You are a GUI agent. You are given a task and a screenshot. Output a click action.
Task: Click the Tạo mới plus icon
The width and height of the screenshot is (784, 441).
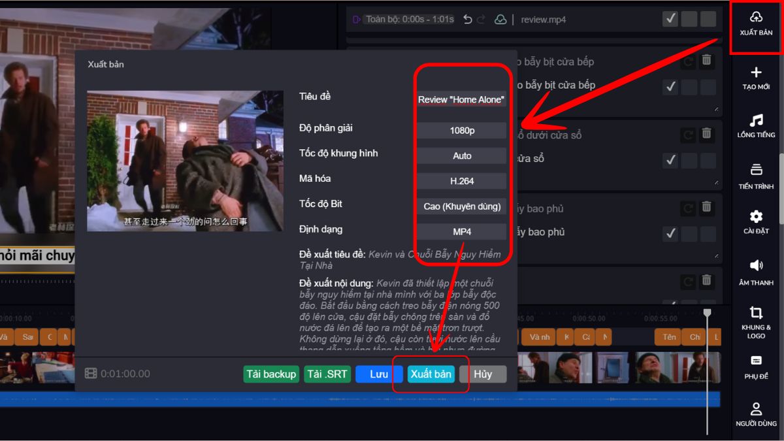(756, 78)
